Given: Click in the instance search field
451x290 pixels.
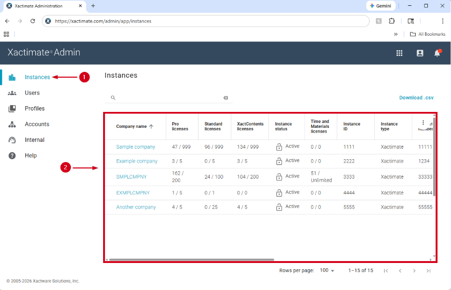Looking at the screenshot, I should (169, 98).
